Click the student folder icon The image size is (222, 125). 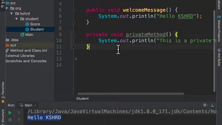click(x=22, y=19)
